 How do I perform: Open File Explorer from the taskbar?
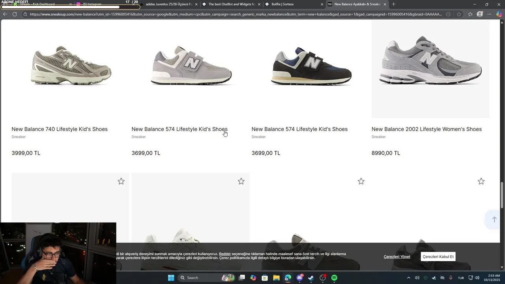(x=276, y=278)
